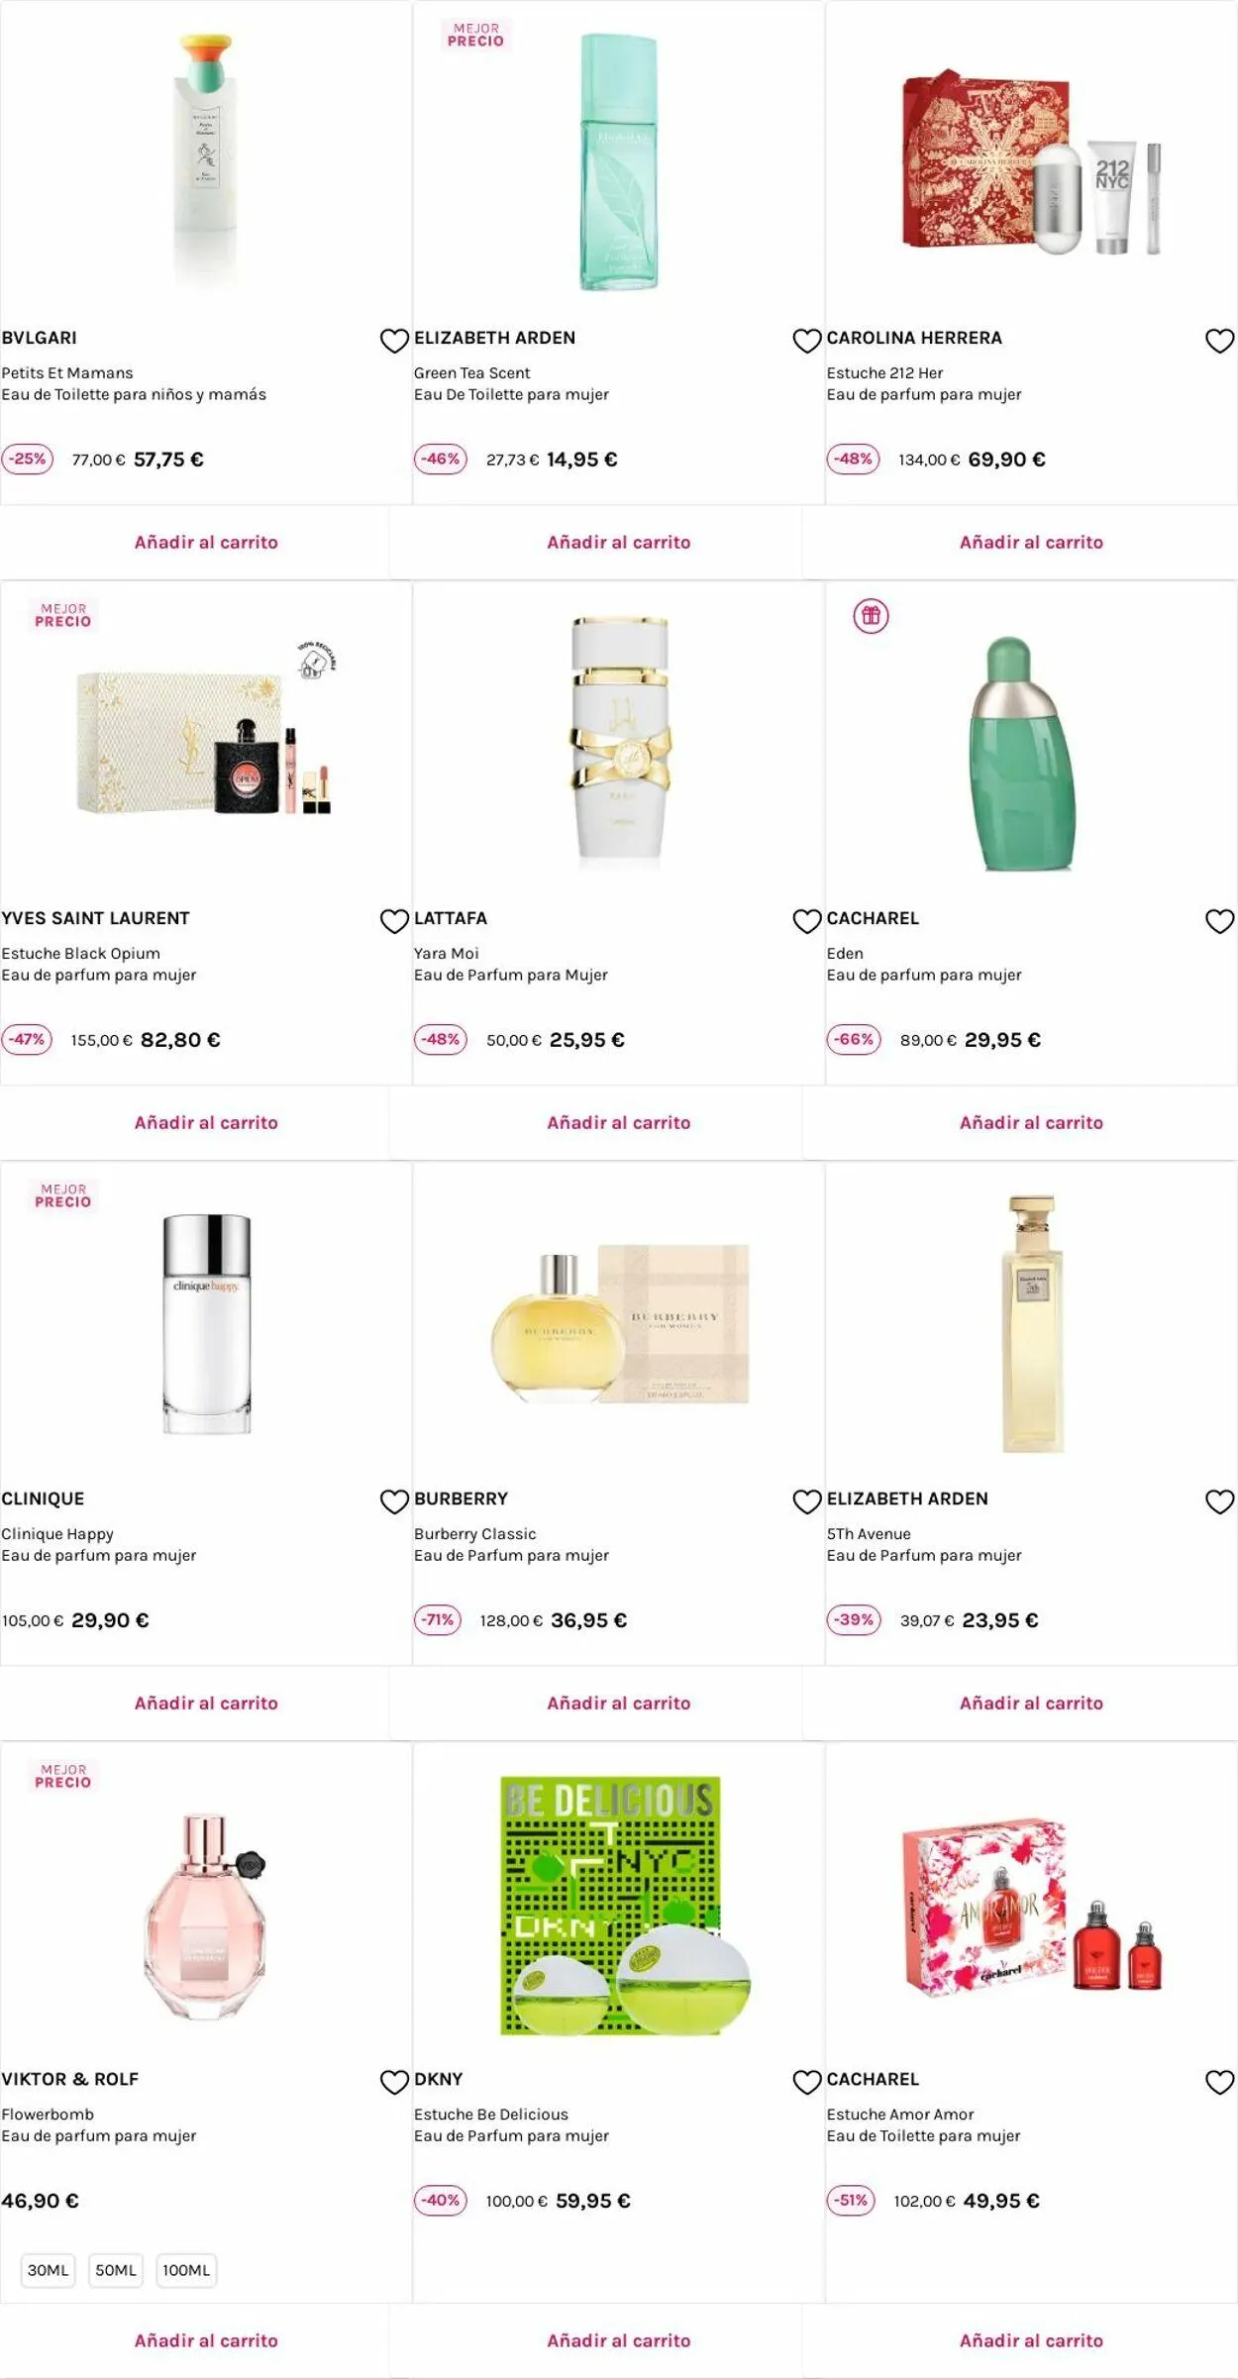1238x2379 pixels.
Task: Add Bvlgari Petits Et Mamans to cart
Action: pyautogui.click(x=206, y=542)
